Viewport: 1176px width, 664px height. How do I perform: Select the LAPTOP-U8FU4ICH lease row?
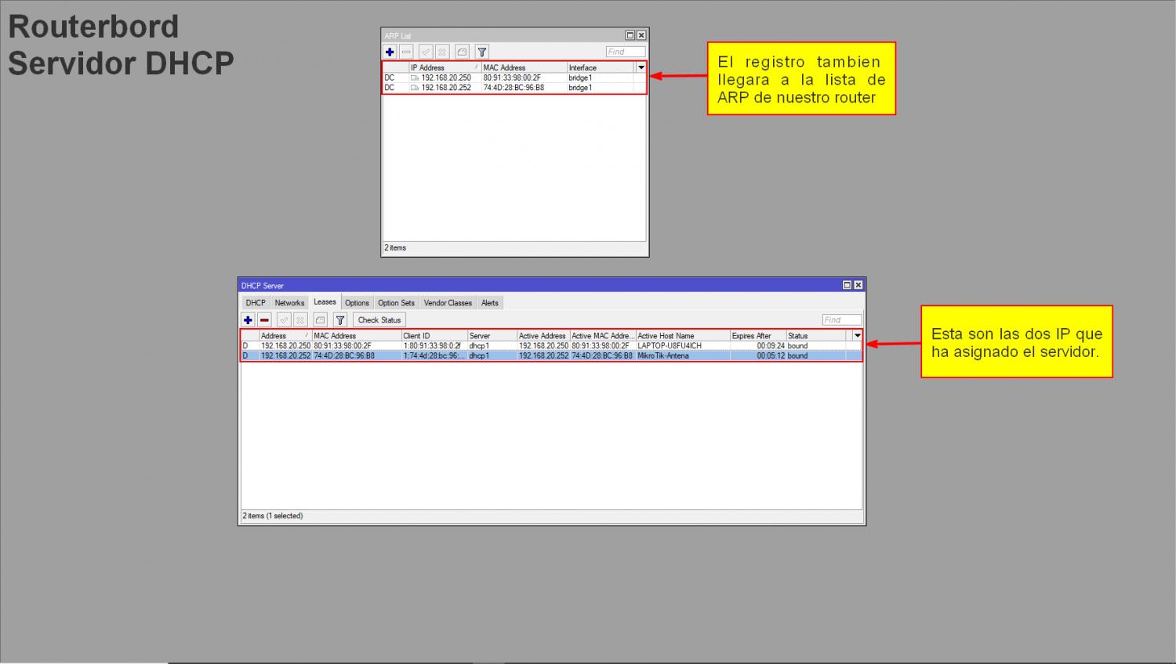pyautogui.click(x=669, y=345)
